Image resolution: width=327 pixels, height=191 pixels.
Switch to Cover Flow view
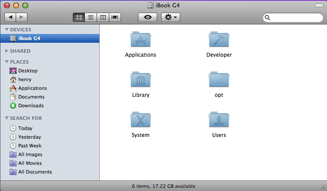pos(115,17)
